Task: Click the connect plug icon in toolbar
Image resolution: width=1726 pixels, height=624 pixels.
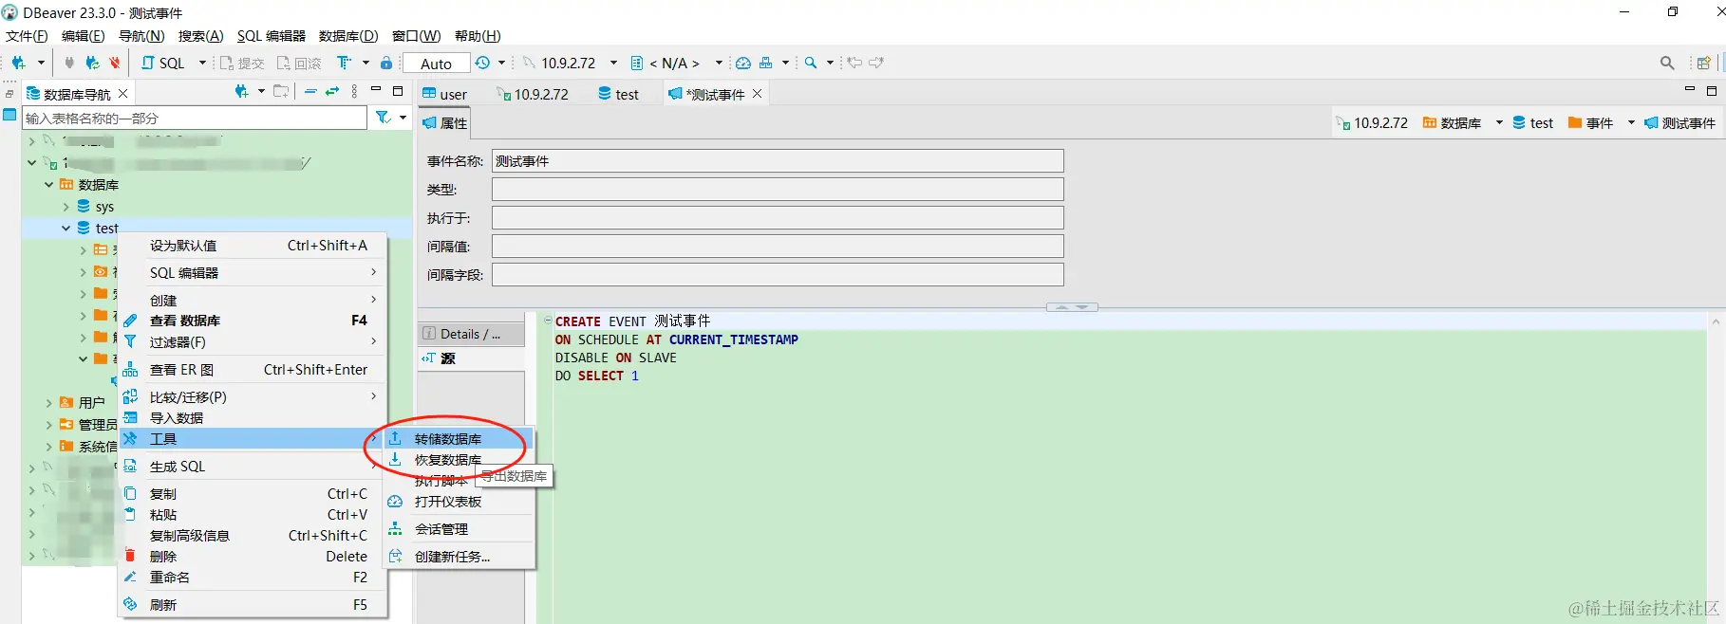Action: coord(69,63)
